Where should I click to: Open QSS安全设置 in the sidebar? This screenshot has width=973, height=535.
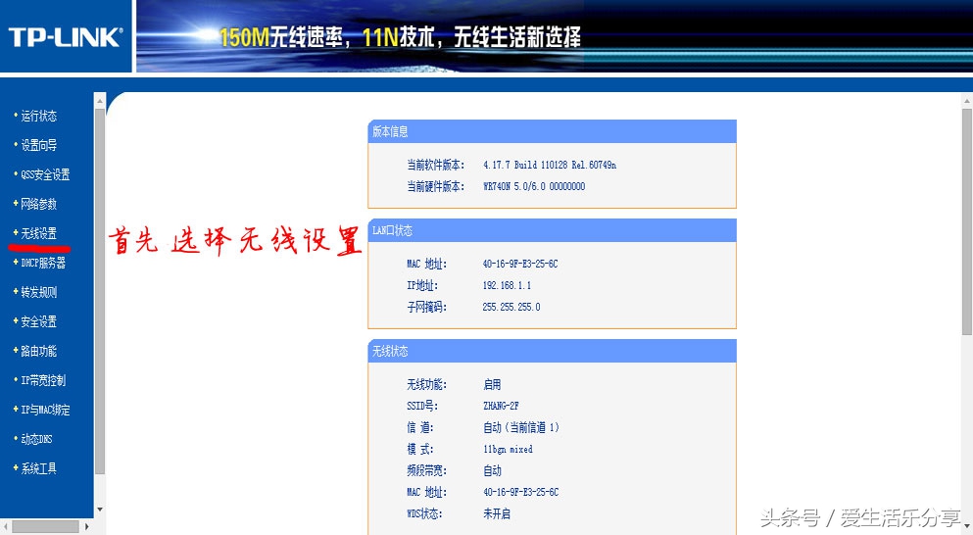45,175
